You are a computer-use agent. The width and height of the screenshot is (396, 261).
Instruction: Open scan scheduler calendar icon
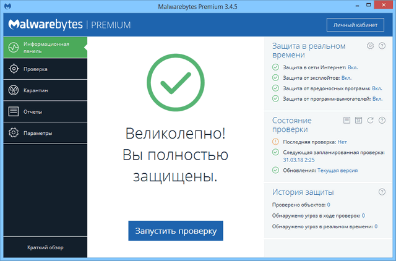click(358, 121)
